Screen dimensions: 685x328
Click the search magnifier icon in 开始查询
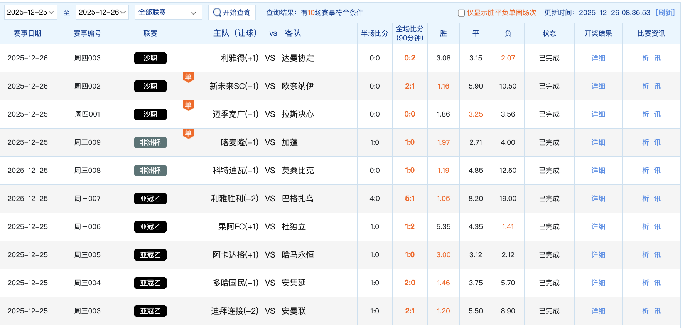[x=217, y=13]
